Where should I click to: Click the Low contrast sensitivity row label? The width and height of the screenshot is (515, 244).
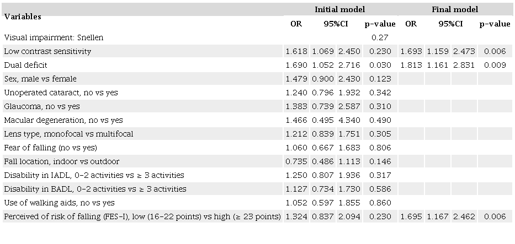47,51
